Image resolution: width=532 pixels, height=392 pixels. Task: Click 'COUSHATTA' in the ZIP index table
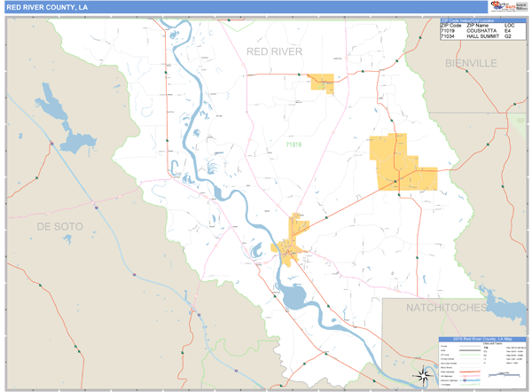tap(481, 31)
